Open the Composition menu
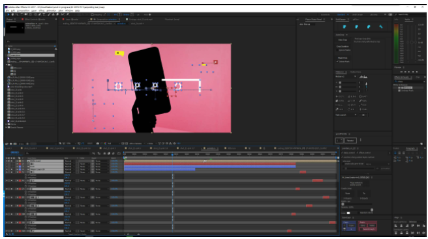428x239 pixels. click(x=23, y=10)
